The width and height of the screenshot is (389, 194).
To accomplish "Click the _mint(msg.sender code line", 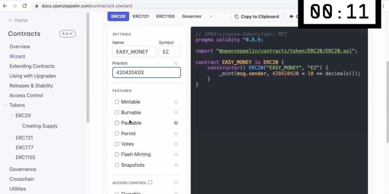I will click(x=289, y=74).
